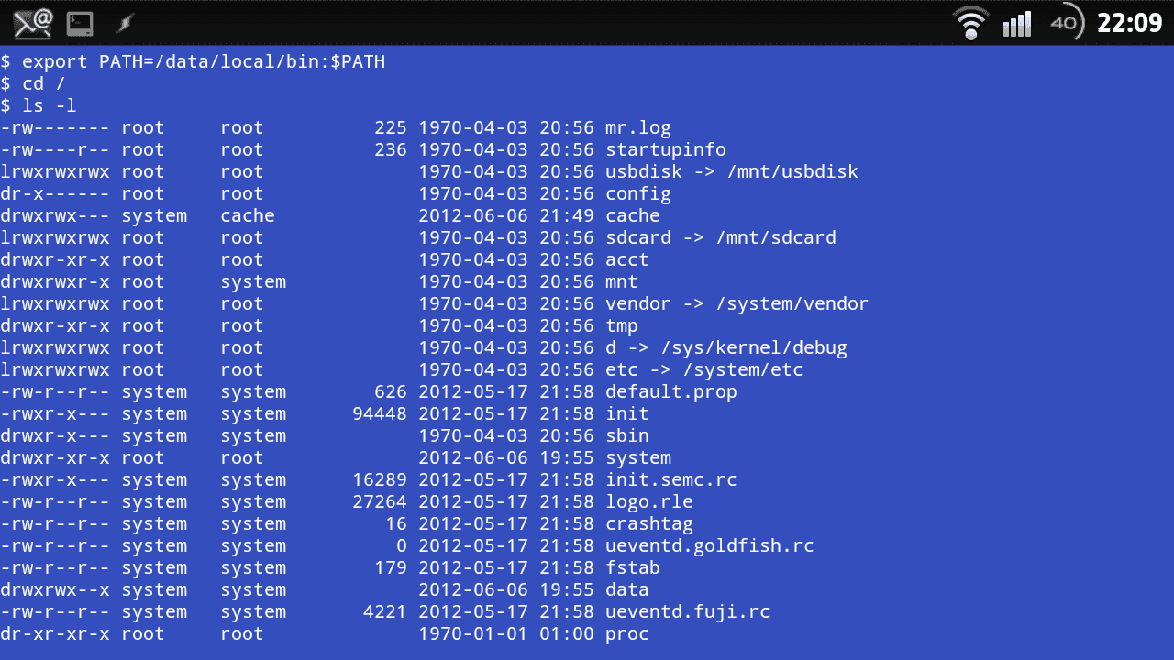Click the logo.rle file name
The height and width of the screenshot is (660, 1174).
pyautogui.click(x=649, y=502)
